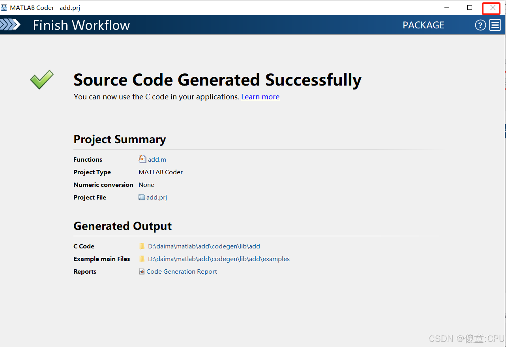Open the hamburger menu in header
506x347 pixels.
coord(495,25)
